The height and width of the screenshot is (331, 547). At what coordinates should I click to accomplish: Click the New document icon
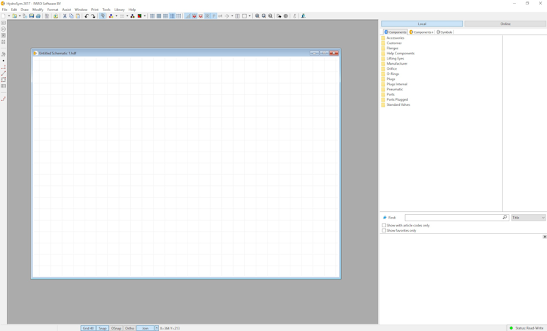[4, 16]
